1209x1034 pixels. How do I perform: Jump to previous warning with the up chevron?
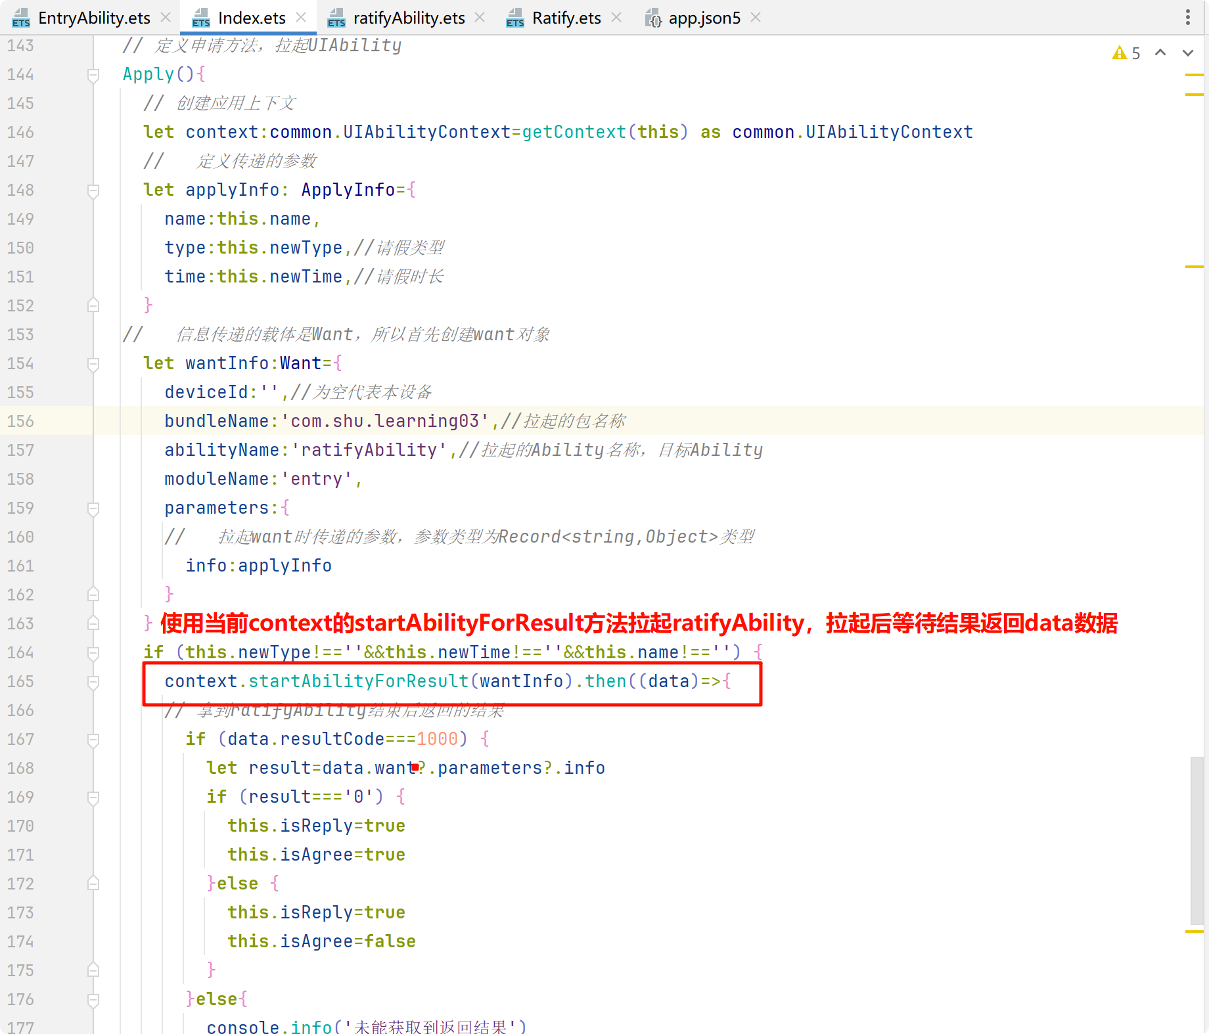(1160, 53)
